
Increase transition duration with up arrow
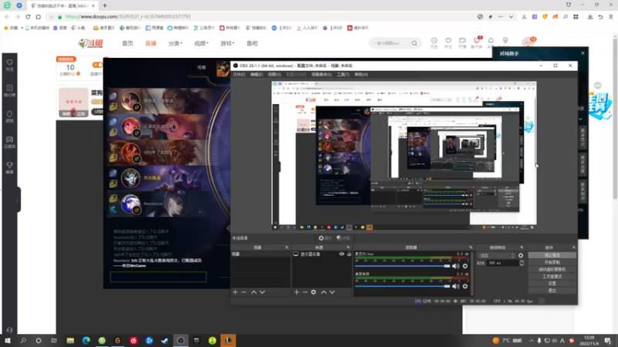(521, 261)
